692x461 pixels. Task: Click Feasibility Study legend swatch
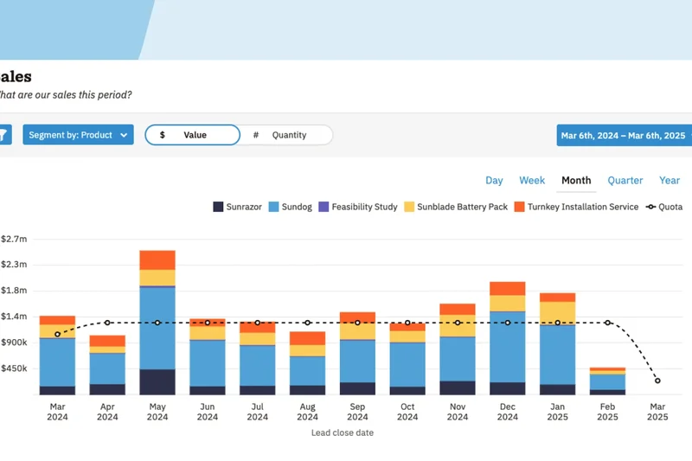(324, 208)
